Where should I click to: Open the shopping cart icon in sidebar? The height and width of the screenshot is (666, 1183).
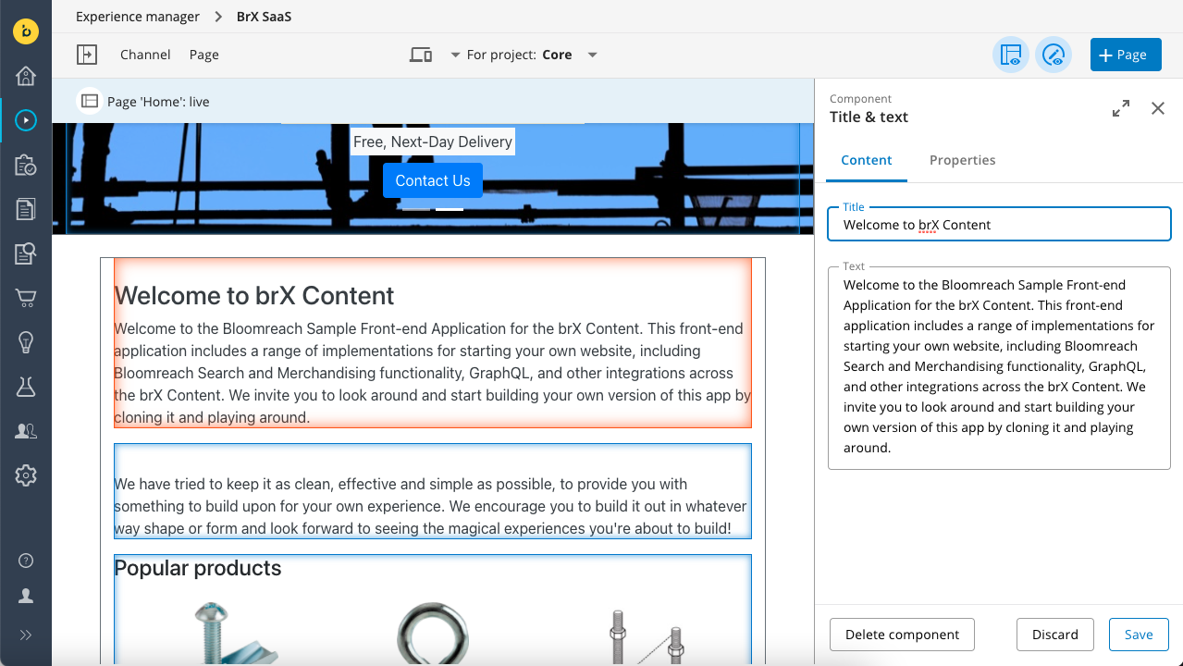[26, 298]
